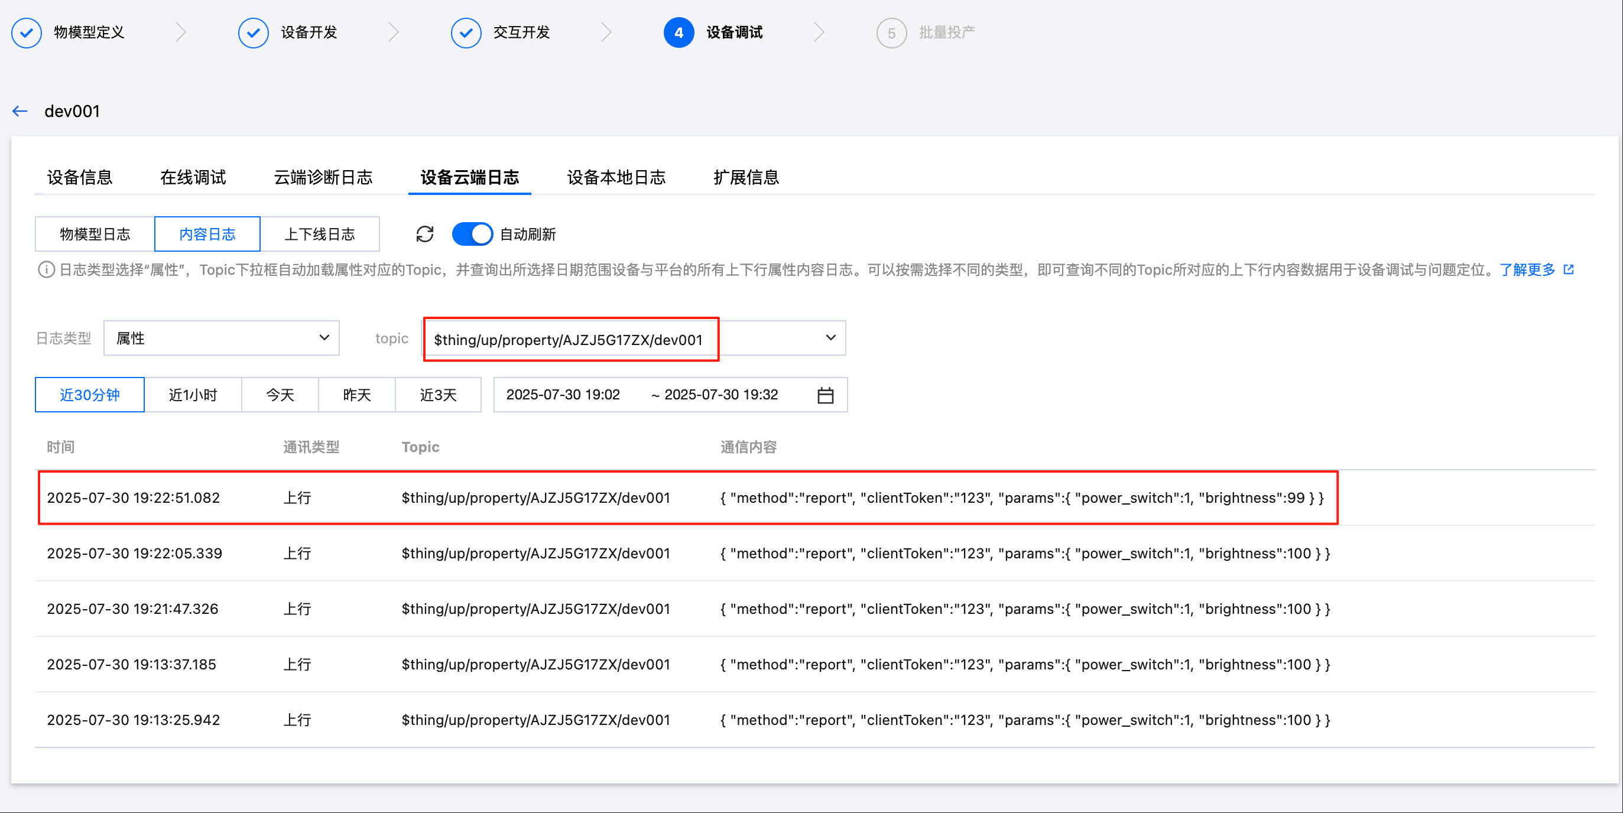The image size is (1623, 813).
Task: Click the 物模型定义 step checkmark icon
Action: point(27,32)
